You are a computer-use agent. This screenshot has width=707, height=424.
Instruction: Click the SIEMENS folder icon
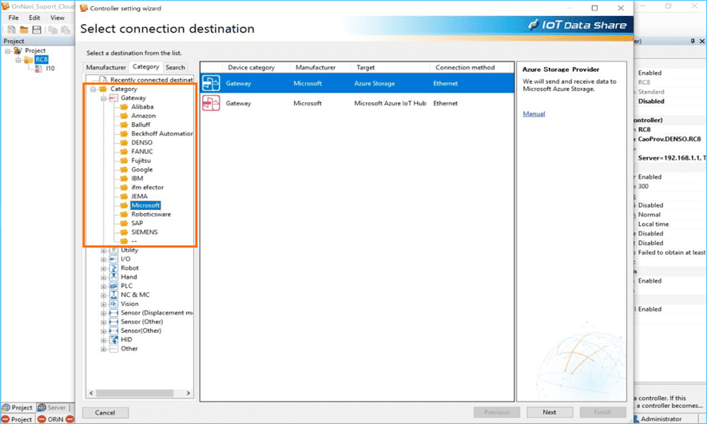[x=124, y=232]
